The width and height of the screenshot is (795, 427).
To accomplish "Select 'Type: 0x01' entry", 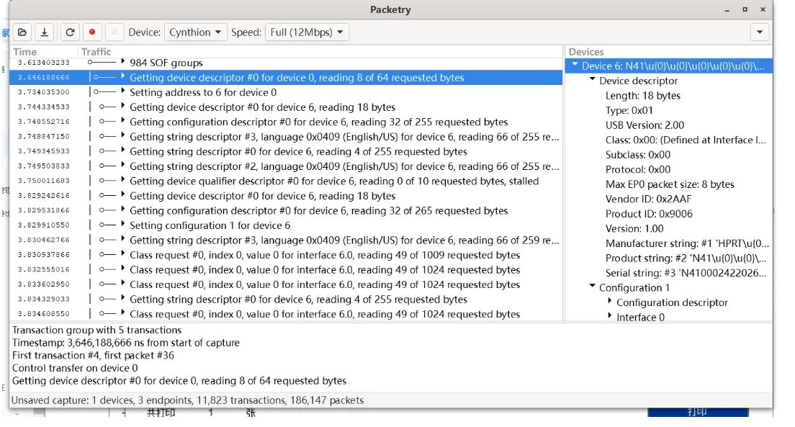I will tap(629, 110).
